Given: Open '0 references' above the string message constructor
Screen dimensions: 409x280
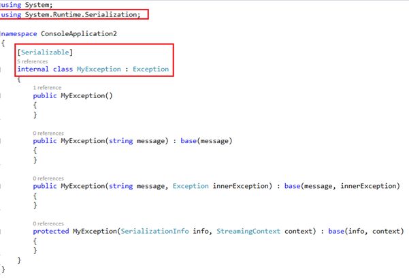Looking at the screenshot, I should (x=48, y=134).
